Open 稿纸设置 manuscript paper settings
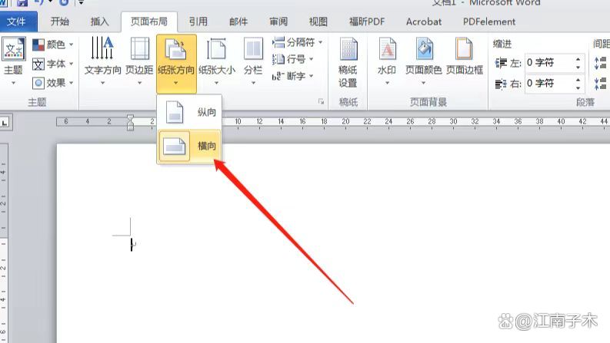610x343 pixels. pyautogui.click(x=348, y=63)
